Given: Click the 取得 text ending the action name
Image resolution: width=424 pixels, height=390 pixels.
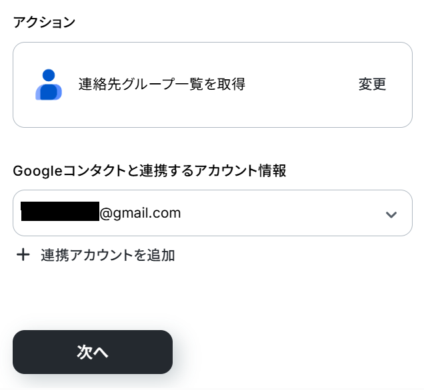Looking at the screenshot, I should coord(233,85).
